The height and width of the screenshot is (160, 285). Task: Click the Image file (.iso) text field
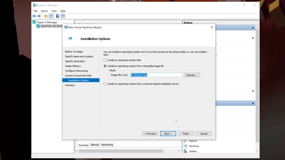point(156,75)
